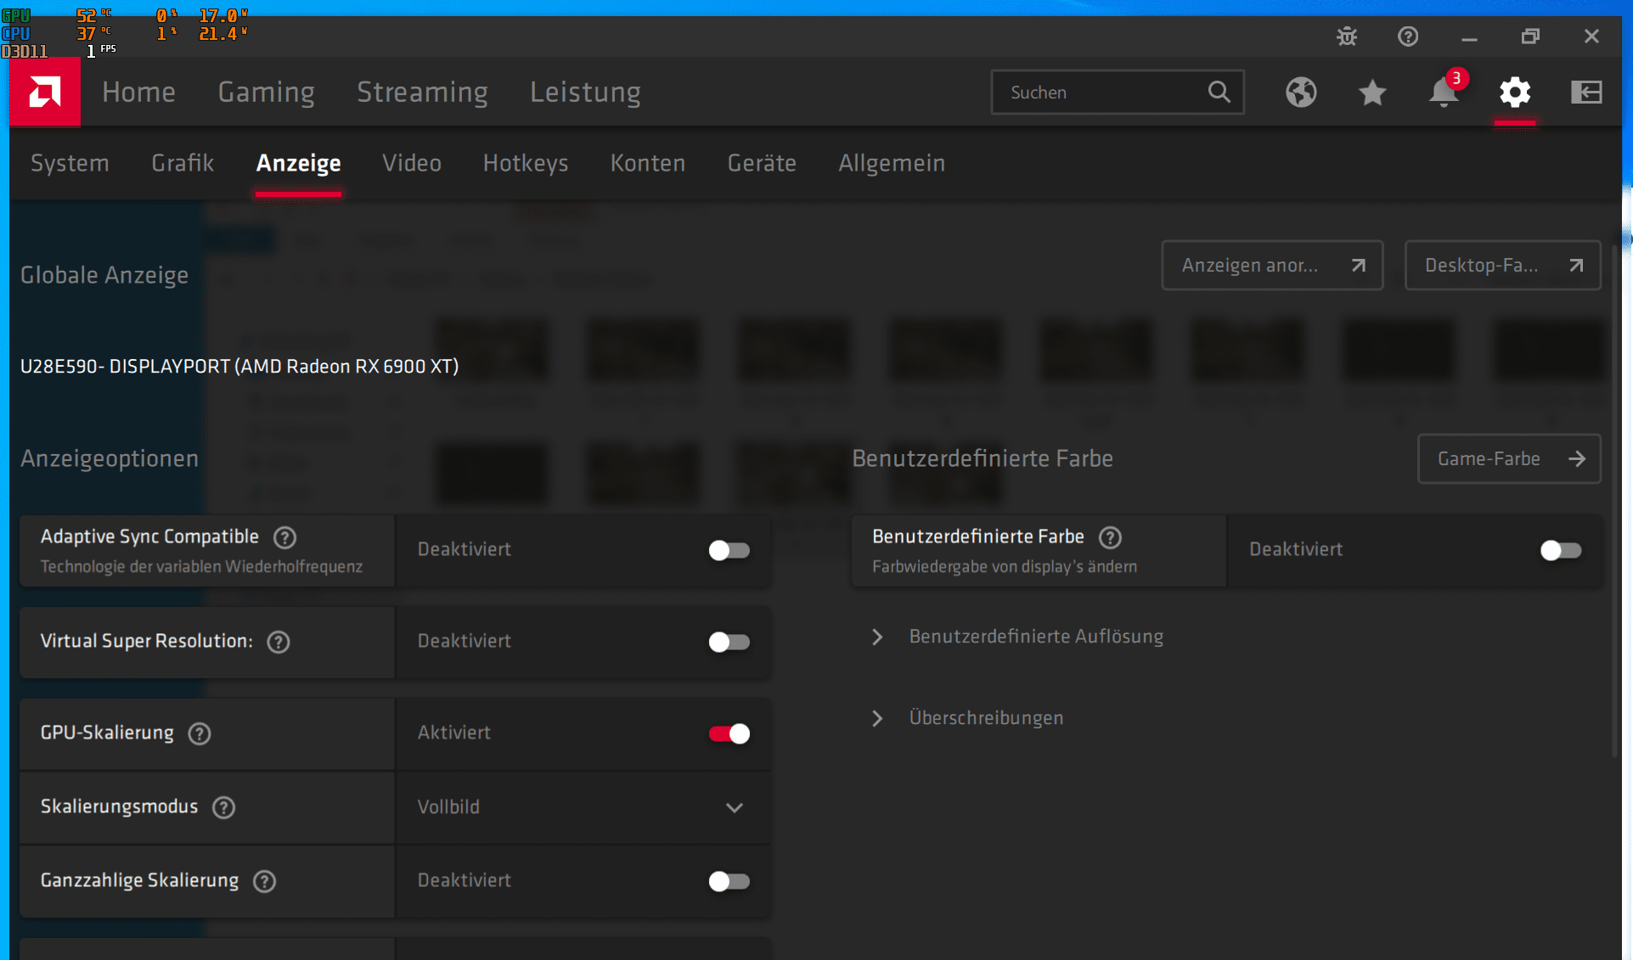Click the Aktiviert status of GPU-Skalierung
The image size is (1633, 960).
click(454, 733)
